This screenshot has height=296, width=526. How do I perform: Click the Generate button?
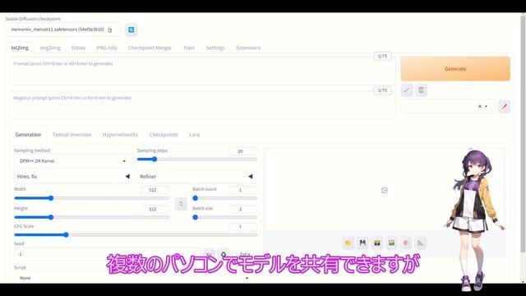tap(455, 69)
